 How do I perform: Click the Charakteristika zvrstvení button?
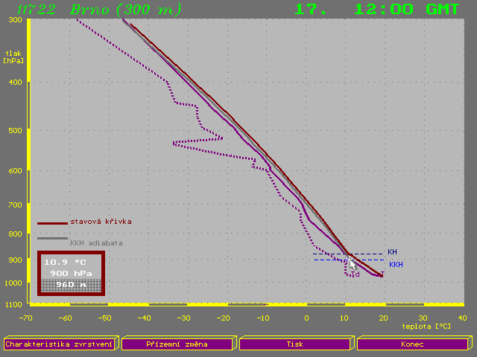point(60,344)
